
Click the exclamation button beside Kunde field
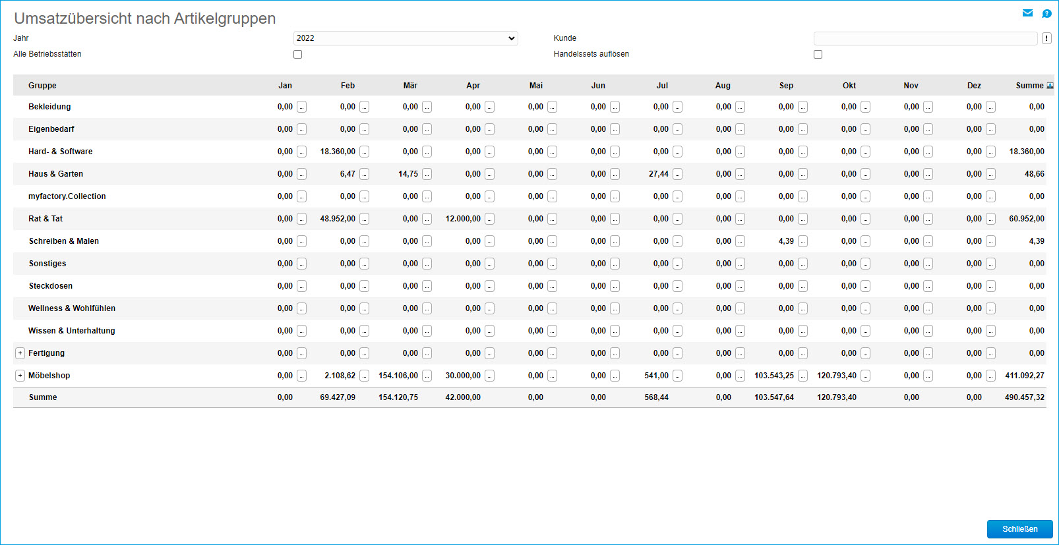click(x=1046, y=38)
